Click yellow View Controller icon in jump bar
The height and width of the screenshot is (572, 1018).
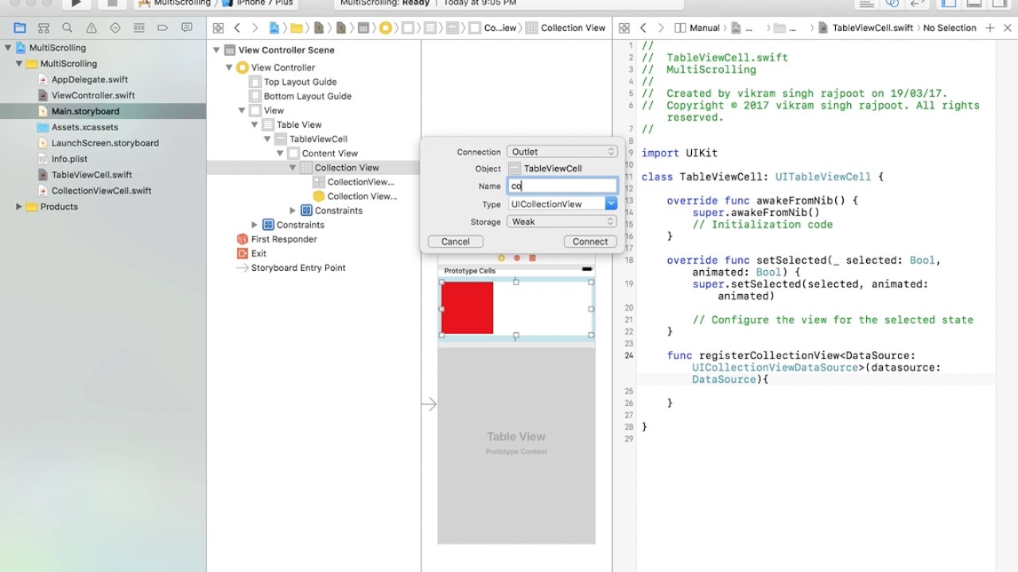386,28
